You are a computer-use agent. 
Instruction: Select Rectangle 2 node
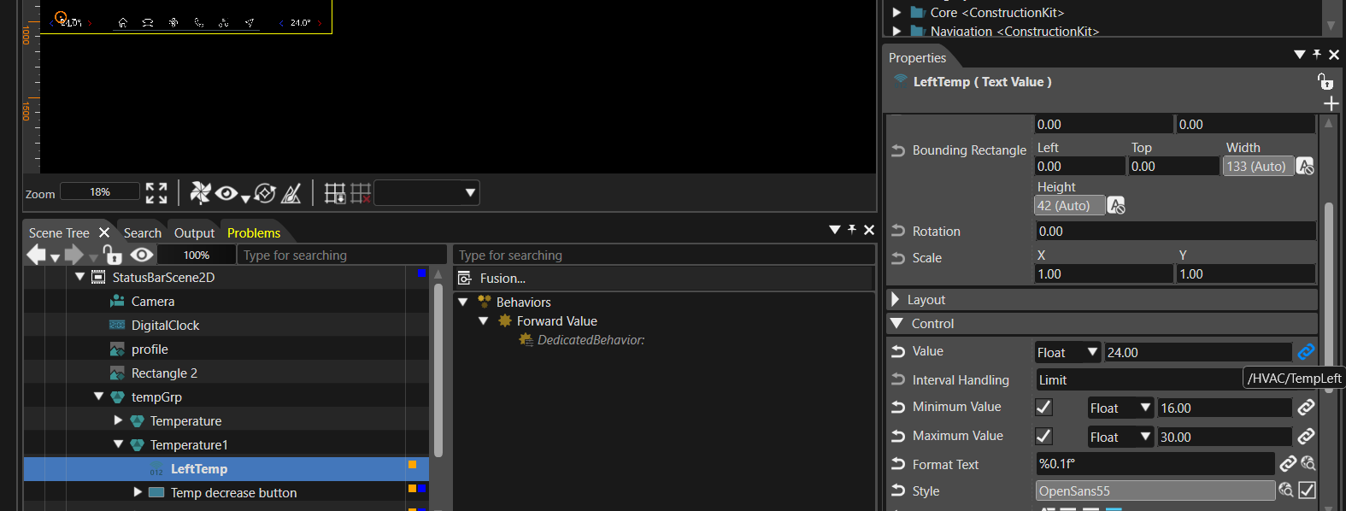[164, 373]
